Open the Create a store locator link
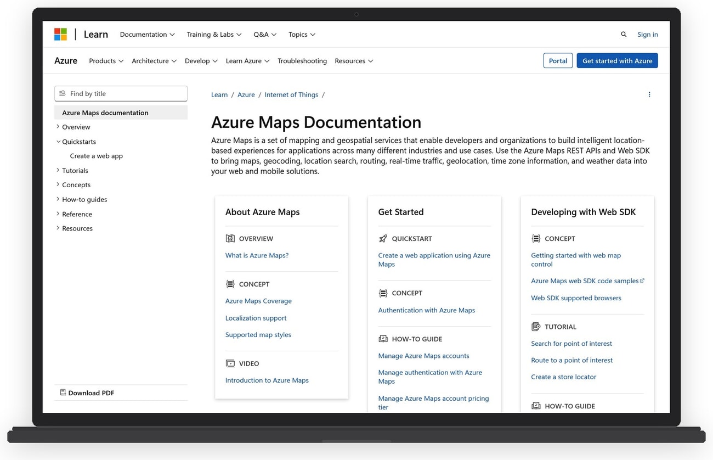Image resolution: width=713 pixels, height=460 pixels. point(563,377)
